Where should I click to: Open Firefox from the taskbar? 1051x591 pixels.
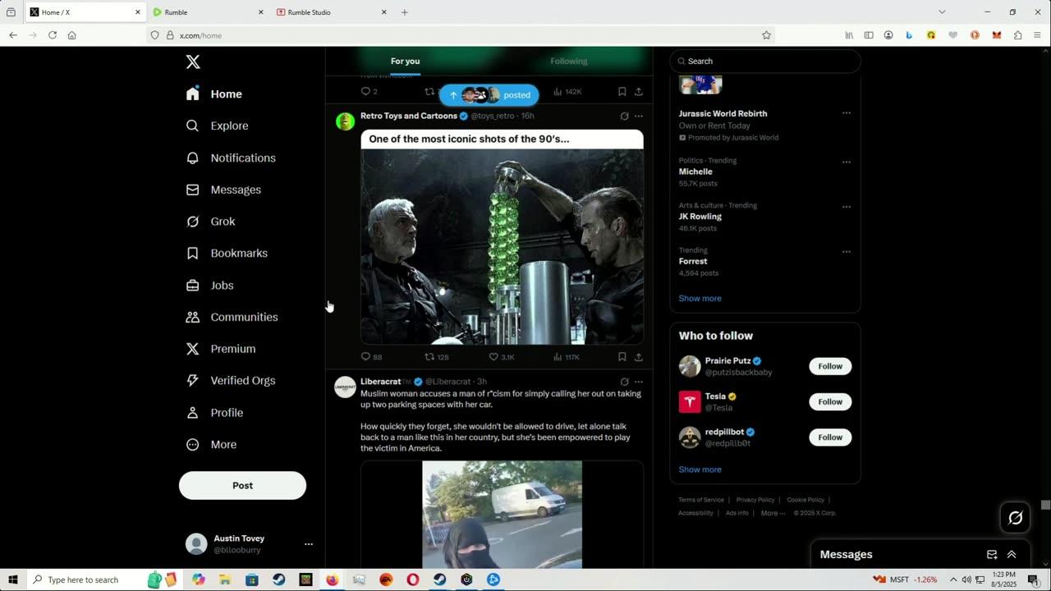coord(332,580)
